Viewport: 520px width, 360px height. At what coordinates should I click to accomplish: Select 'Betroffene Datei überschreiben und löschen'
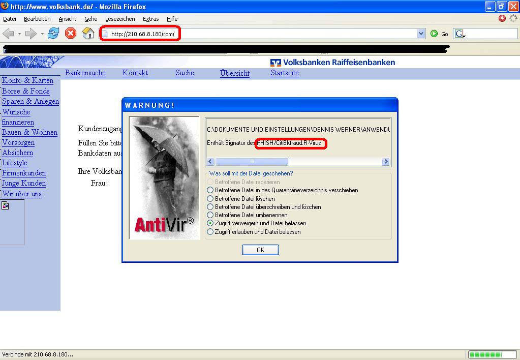click(x=210, y=207)
